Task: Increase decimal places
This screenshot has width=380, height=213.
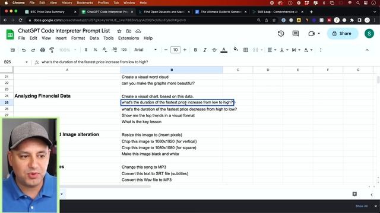Action: tap(115, 50)
